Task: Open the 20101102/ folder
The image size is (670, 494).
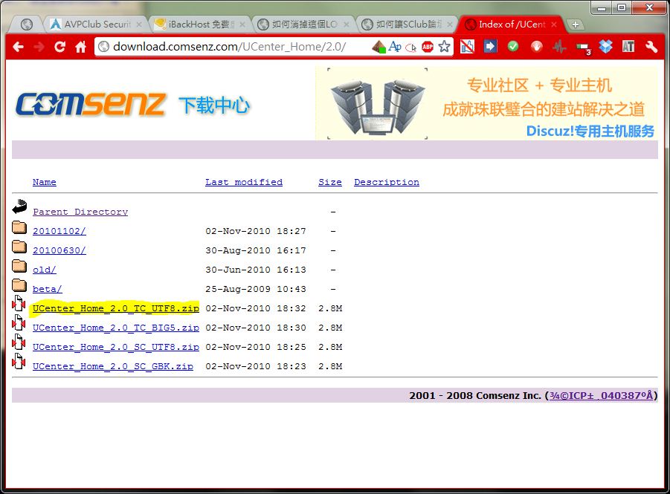Action: pyautogui.click(x=59, y=231)
